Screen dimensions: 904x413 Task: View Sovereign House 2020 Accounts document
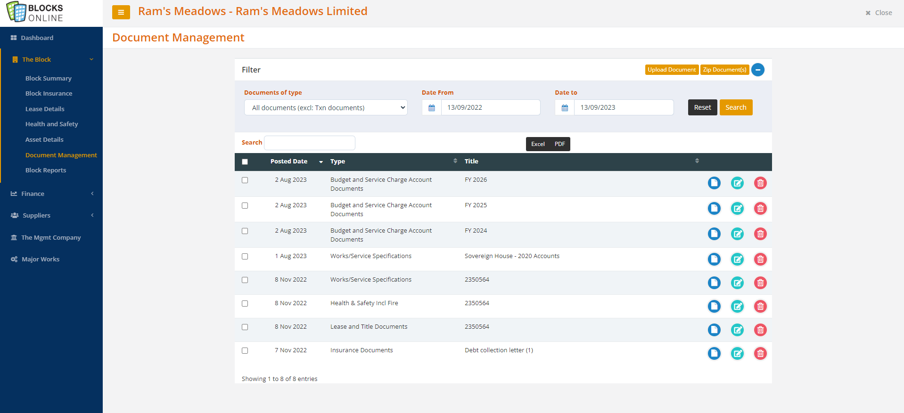714,259
